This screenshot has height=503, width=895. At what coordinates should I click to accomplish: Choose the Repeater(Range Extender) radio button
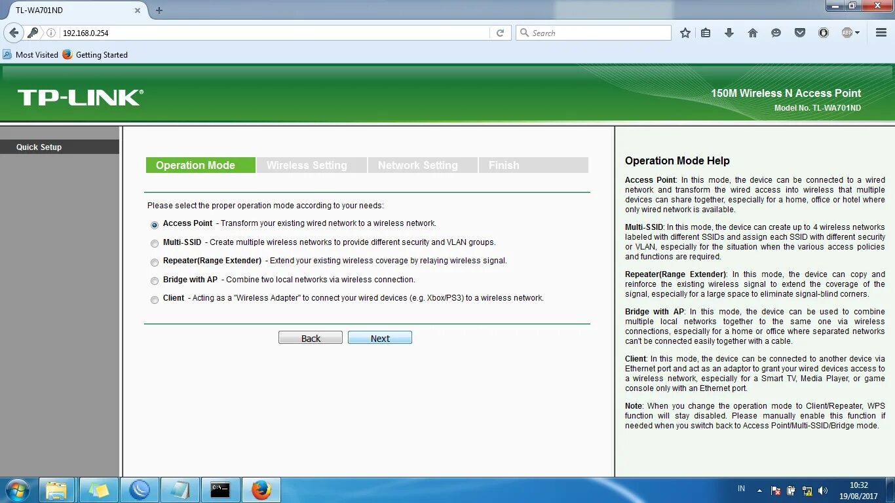coord(155,262)
